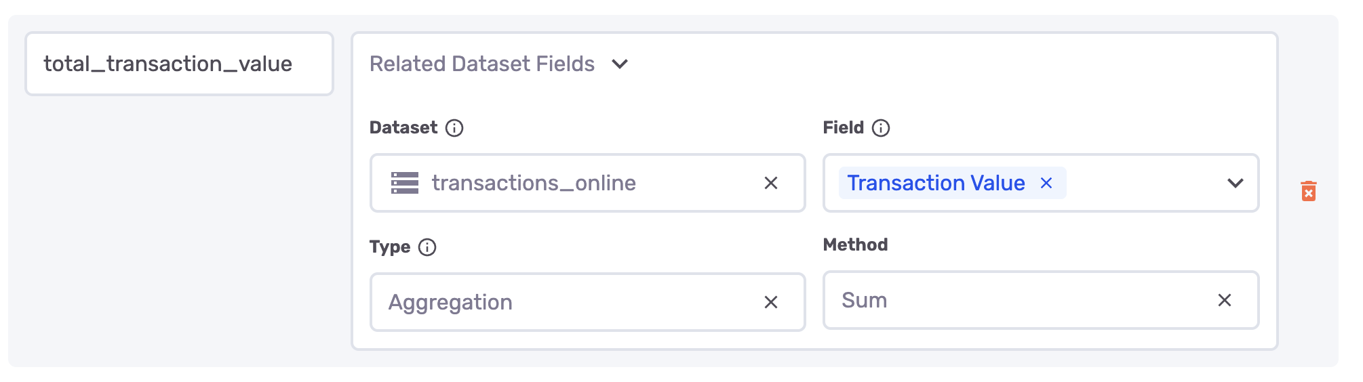1363x382 pixels.
Task: Expand the Field dropdown chevron
Action: pos(1235,183)
